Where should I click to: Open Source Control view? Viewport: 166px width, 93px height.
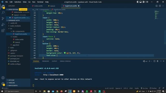click(3, 19)
